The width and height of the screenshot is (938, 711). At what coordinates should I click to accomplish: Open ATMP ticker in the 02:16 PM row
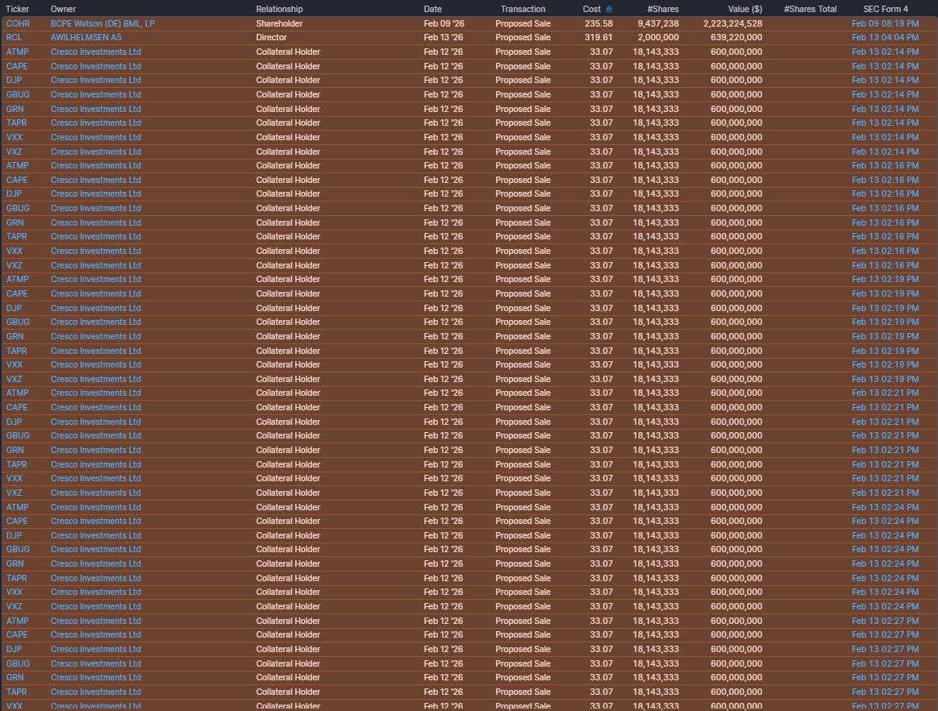coord(18,165)
